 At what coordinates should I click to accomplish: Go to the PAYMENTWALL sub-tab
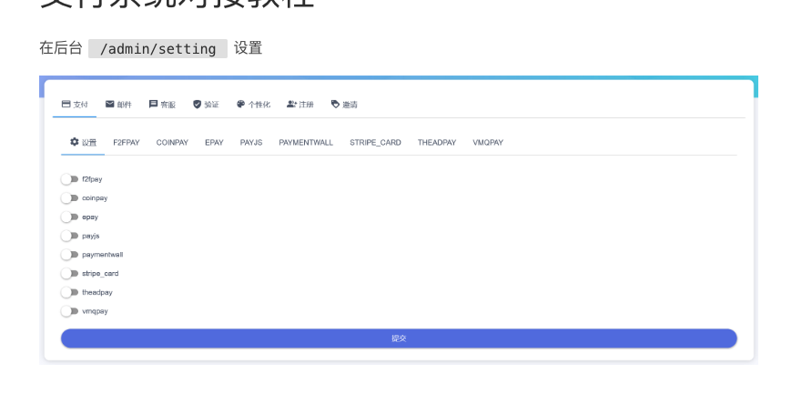306,143
